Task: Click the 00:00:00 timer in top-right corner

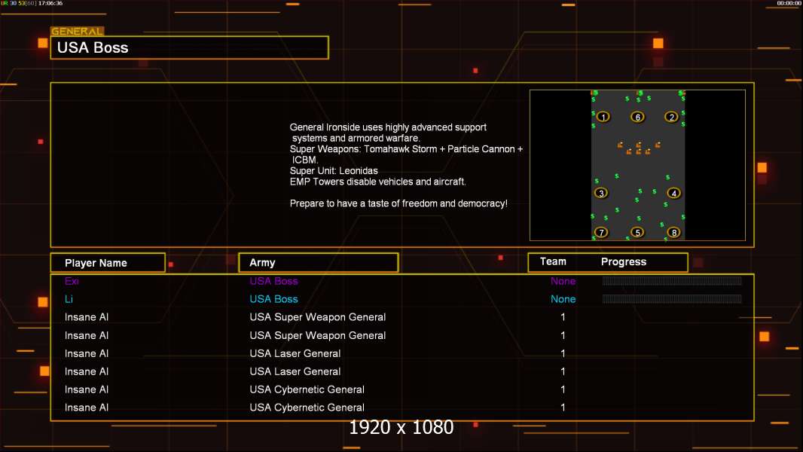Action: (x=789, y=3)
